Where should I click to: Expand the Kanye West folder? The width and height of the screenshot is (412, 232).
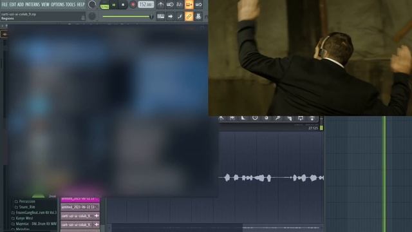(x=23, y=218)
